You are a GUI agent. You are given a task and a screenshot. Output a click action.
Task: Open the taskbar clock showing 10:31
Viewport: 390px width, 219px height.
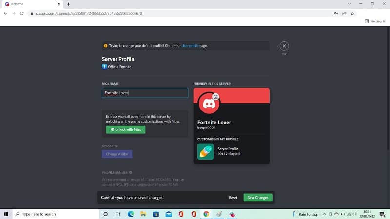pyautogui.click(x=367, y=214)
